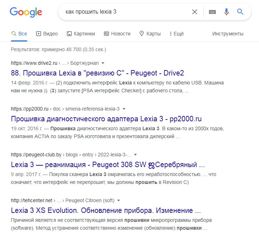Expand the Ещё more menu
Image resolution: width=259 pixels, height=239 pixels.
[x=177, y=34]
